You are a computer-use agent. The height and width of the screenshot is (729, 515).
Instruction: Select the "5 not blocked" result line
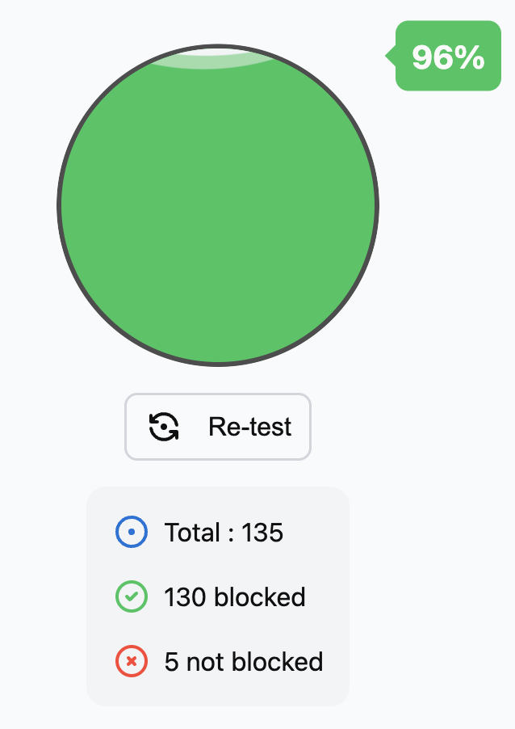(x=244, y=662)
